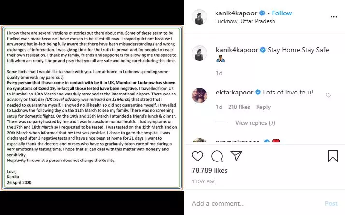
Task: Open the three-dot more options menu
Action: coord(333,17)
